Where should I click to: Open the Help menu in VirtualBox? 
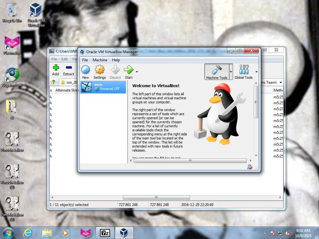116,60
